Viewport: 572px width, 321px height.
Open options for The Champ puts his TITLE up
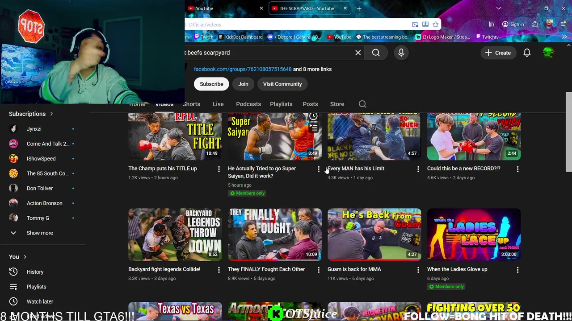coord(219,169)
